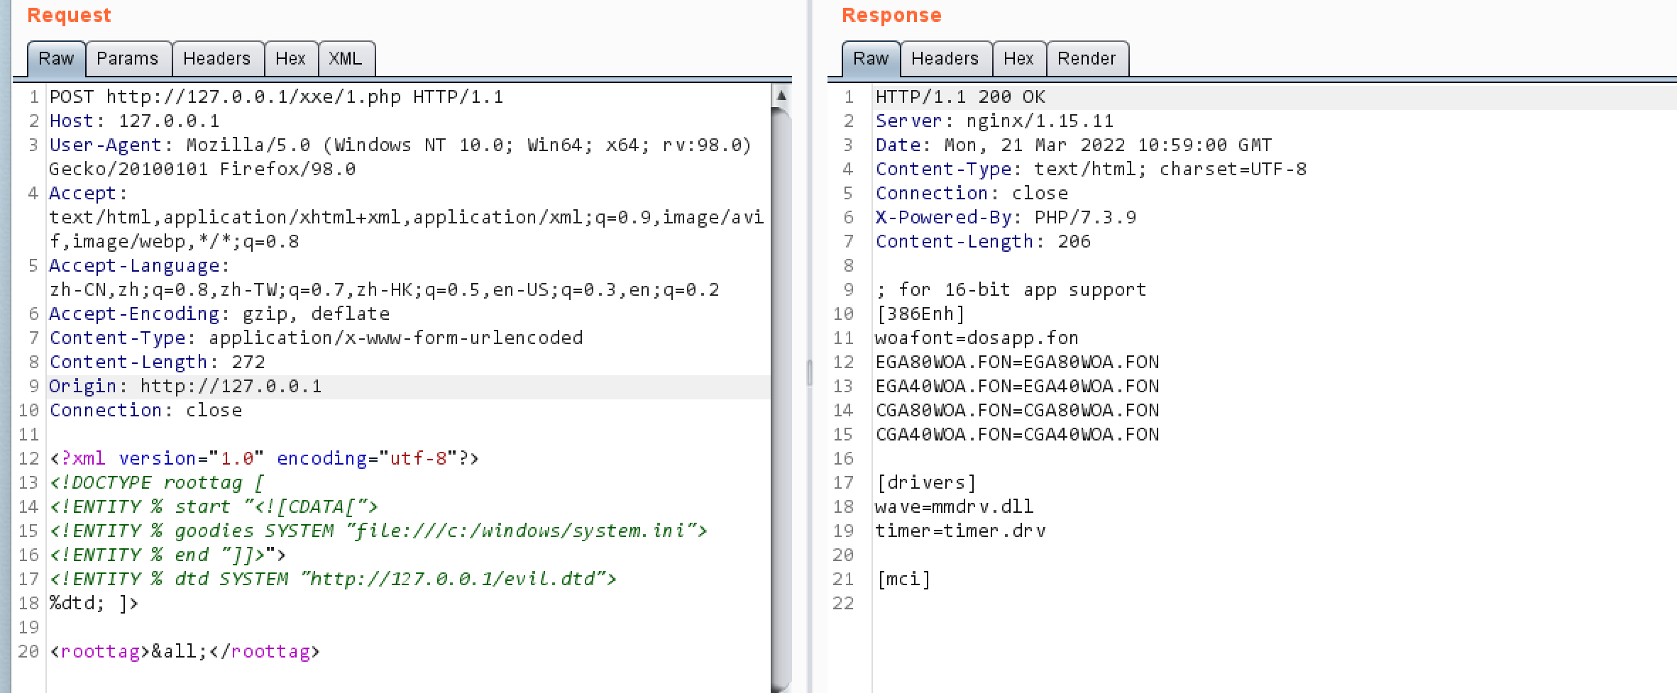Click the ENTITY % start CDATA line

point(214,507)
